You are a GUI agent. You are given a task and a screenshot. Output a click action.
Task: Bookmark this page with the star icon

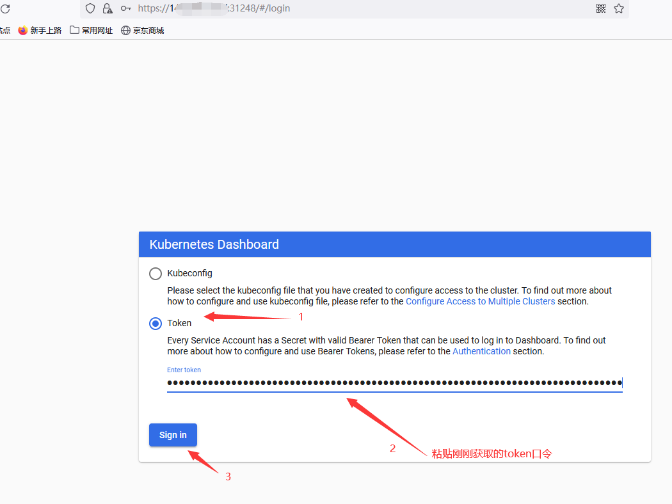pos(619,8)
